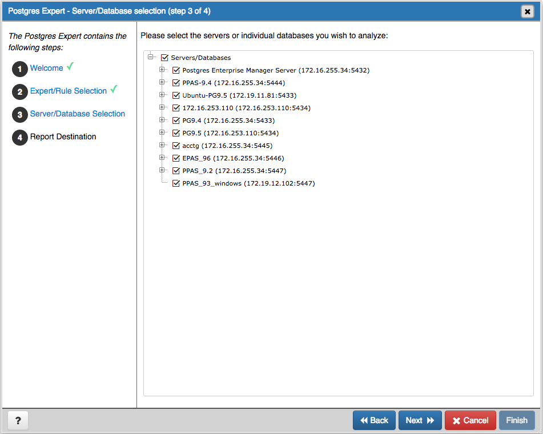Viewport: 543px width, 434px height.
Task: Cancel the Postgres Expert wizard
Action: click(x=470, y=420)
